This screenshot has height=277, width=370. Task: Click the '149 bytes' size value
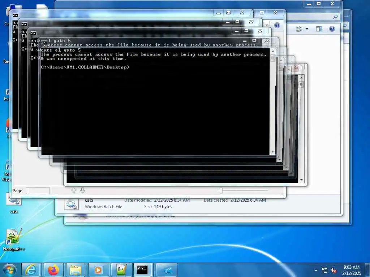[163, 207]
